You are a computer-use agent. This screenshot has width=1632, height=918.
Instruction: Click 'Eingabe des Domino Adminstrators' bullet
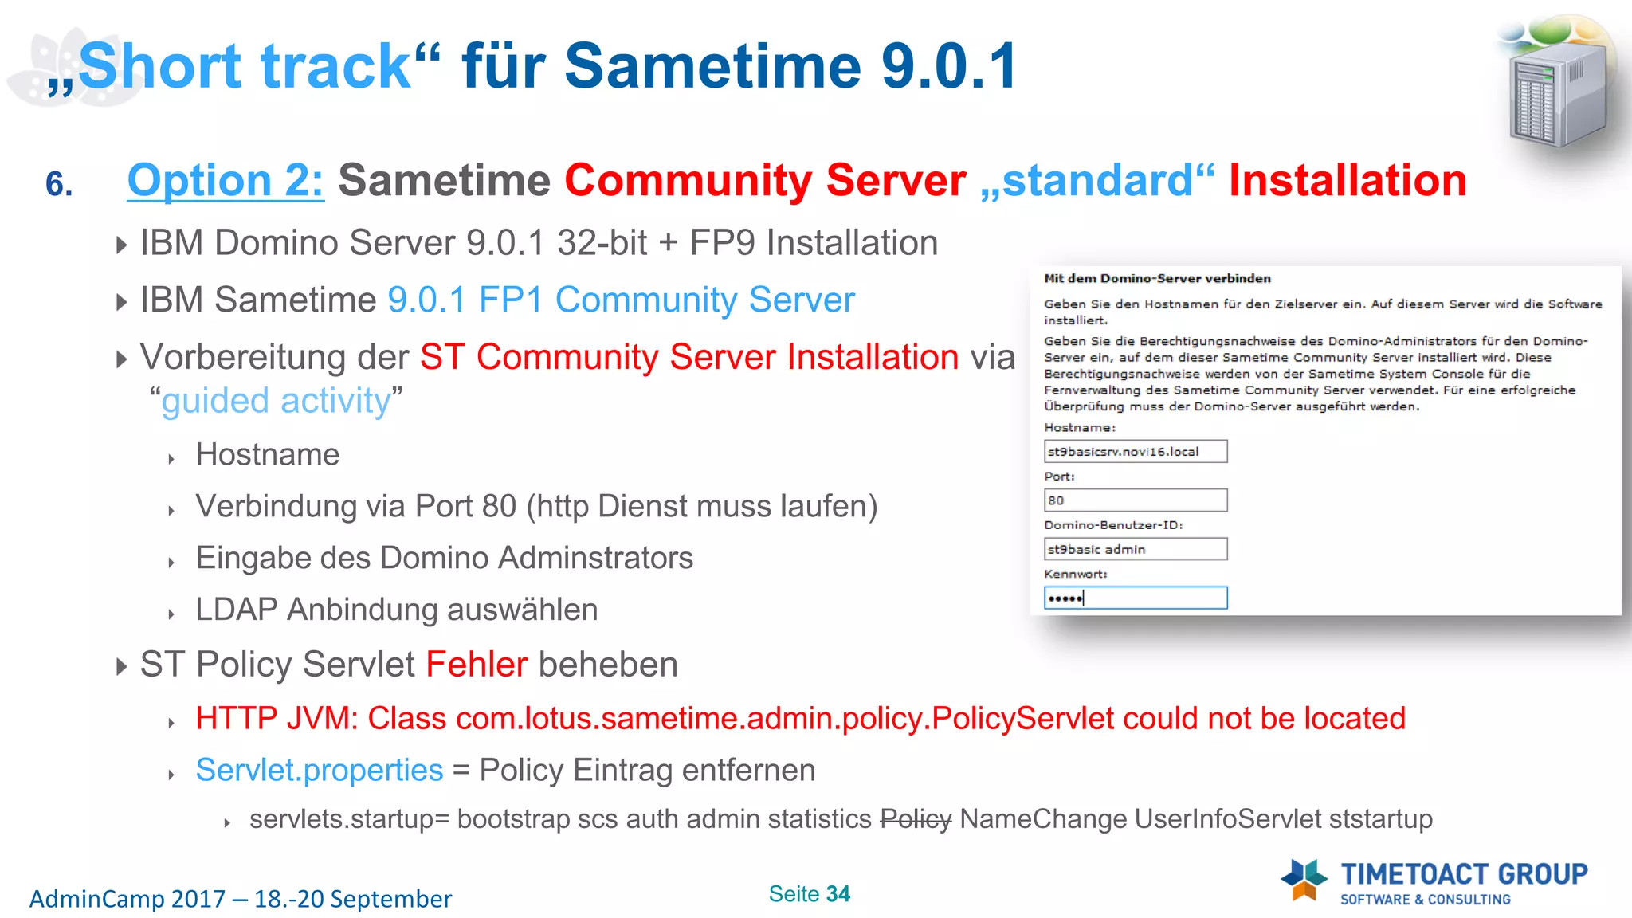(445, 558)
